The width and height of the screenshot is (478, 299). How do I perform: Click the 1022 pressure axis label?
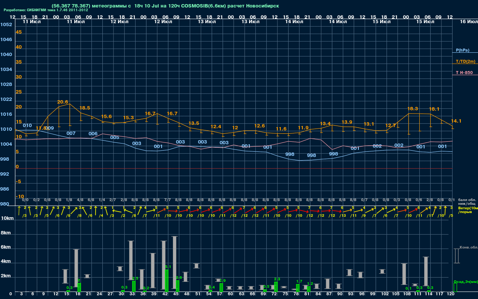6,99
